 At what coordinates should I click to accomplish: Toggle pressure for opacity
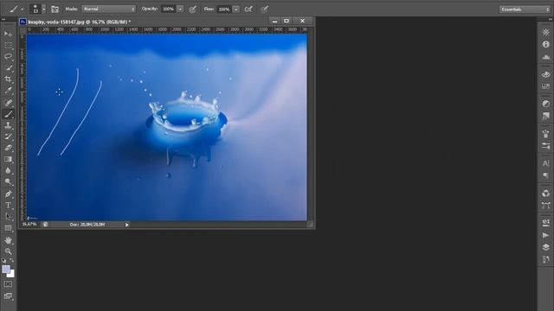point(192,10)
